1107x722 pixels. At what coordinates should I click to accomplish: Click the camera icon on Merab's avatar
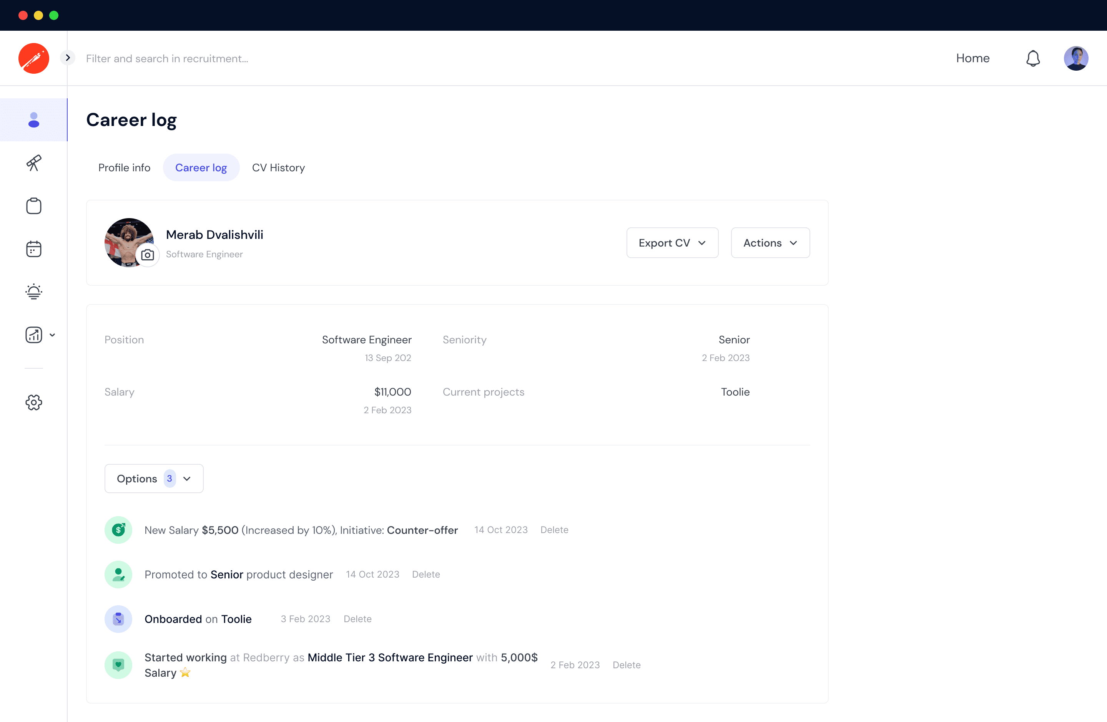click(148, 255)
